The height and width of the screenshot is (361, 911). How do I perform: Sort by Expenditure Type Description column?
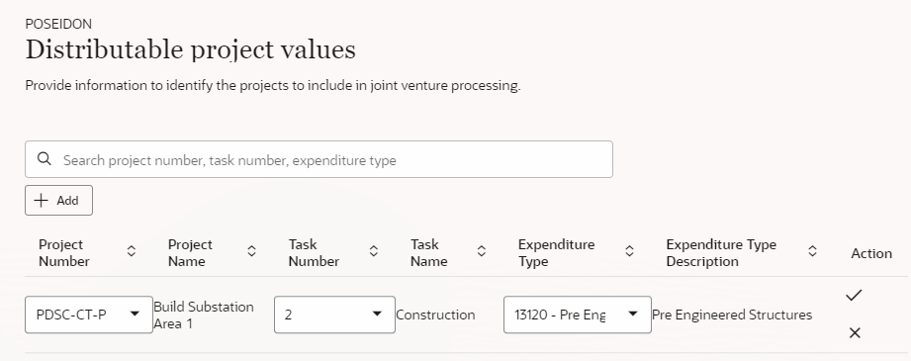click(x=812, y=251)
